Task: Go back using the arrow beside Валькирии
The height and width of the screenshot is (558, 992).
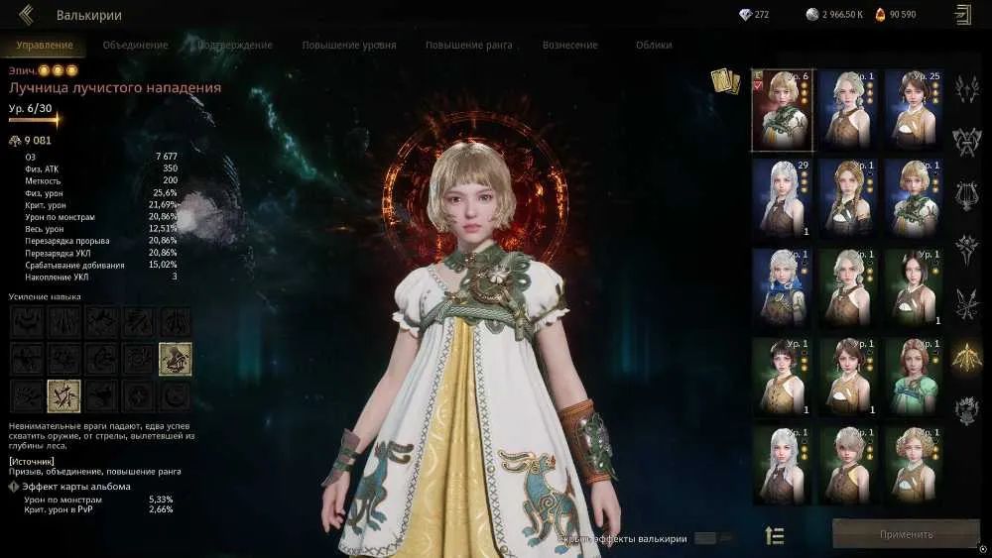Action: (26, 15)
